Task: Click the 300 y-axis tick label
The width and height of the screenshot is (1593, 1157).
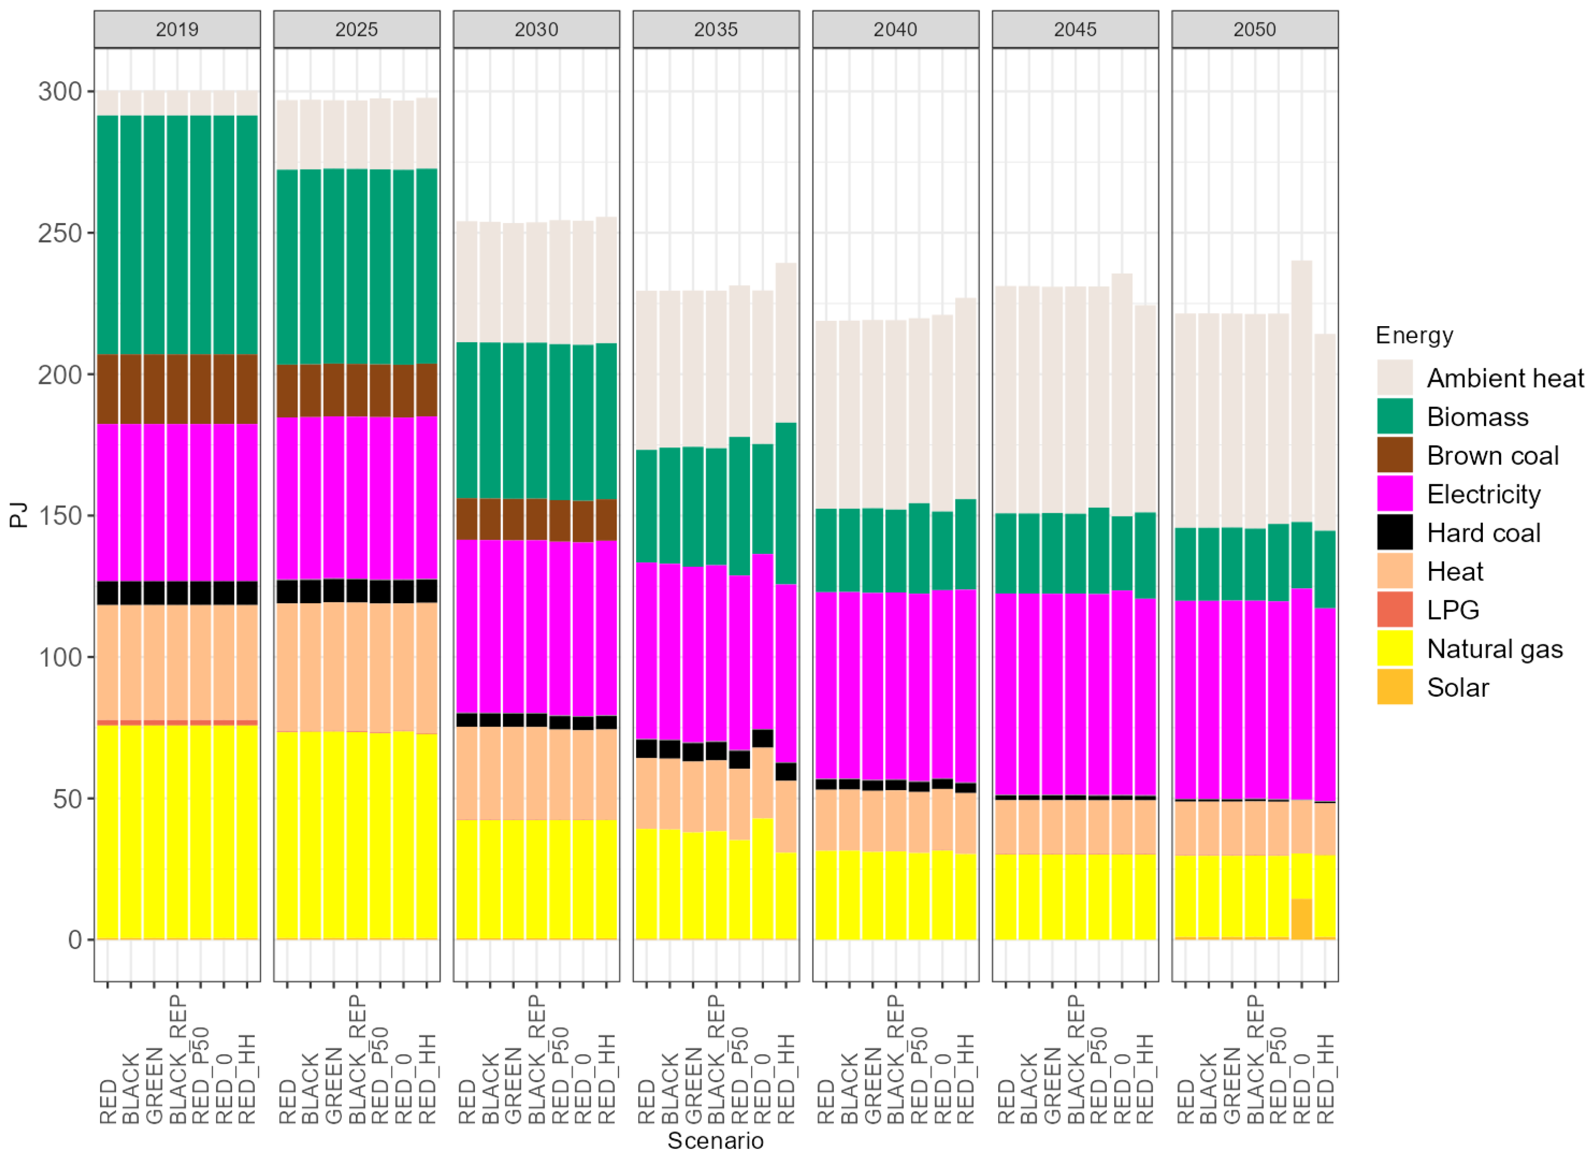Action: pos(60,91)
